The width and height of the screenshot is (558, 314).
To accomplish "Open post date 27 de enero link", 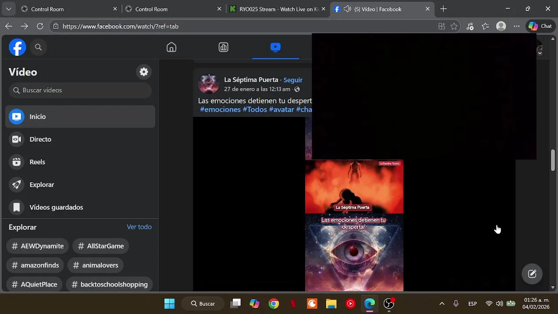I will (257, 89).
